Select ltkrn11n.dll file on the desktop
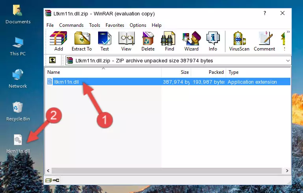The height and width of the screenshot is (193, 303). tap(18, 144)
